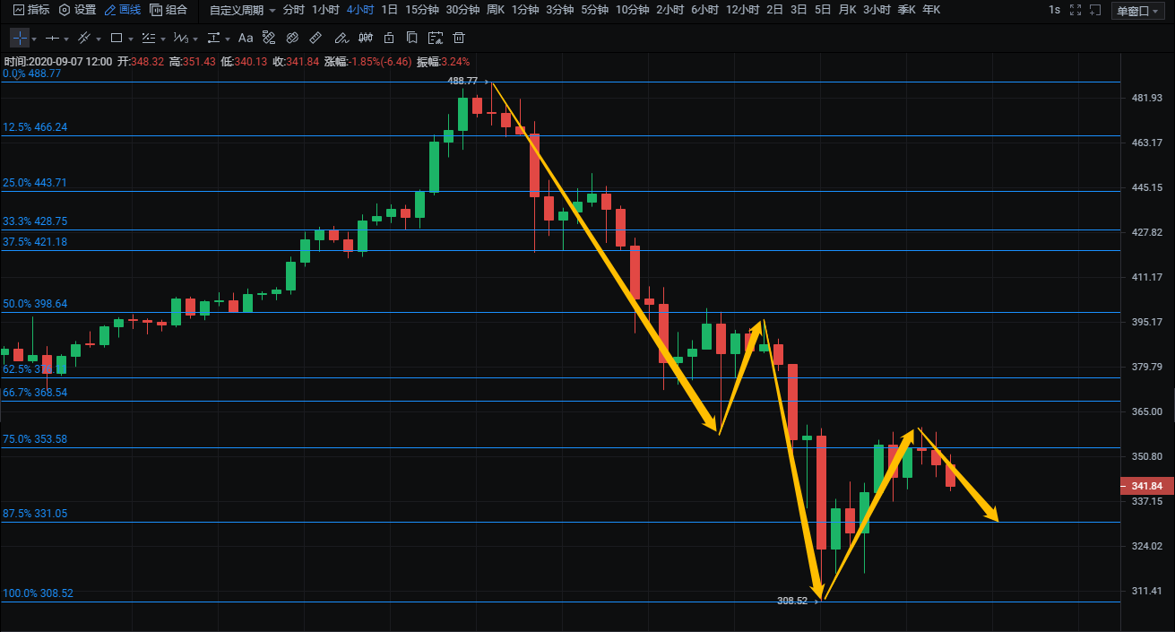
Task: Select the parallel channel line tool
Action: [83, 39]
